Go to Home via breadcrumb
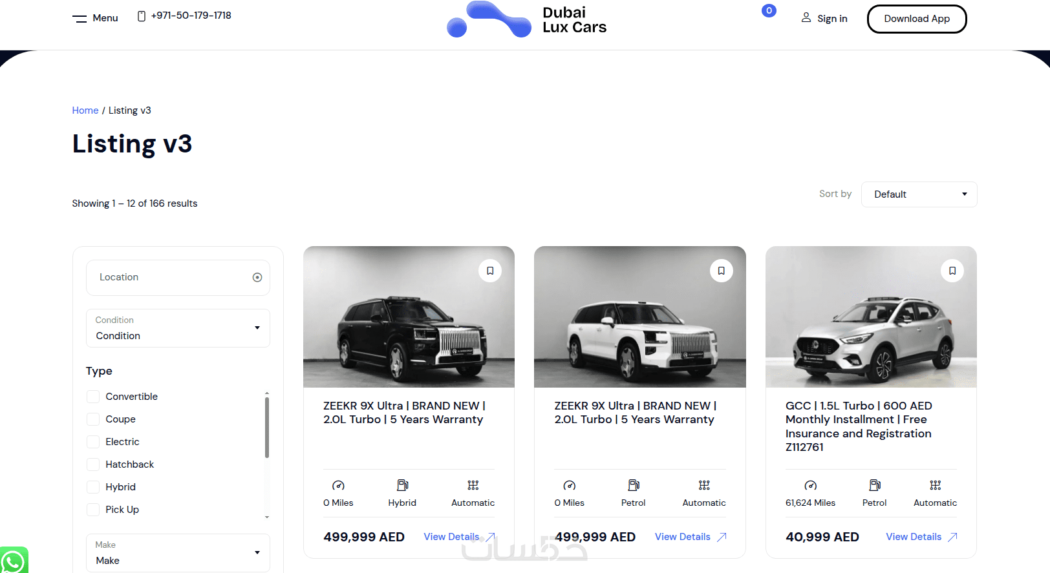The width and height of the screenshot is (1050, 573). [85, 110]
